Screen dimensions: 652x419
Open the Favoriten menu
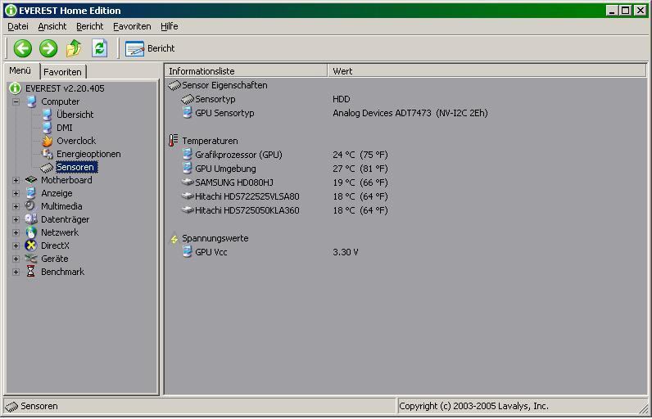tap(132, 26)
